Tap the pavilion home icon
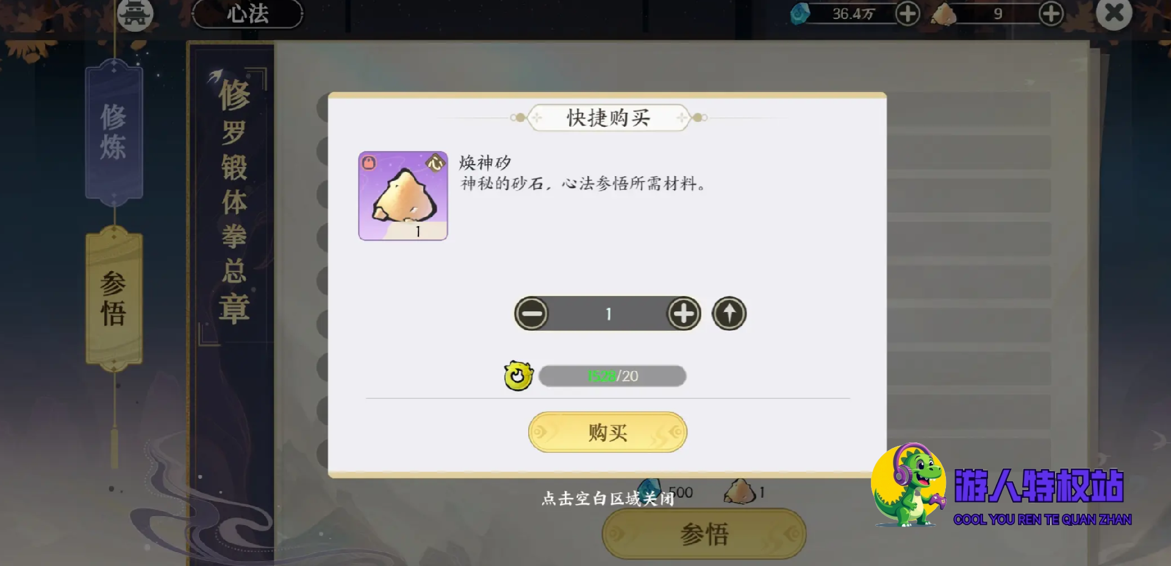This screenshot has width=1171, height=566. click(135, 14)
